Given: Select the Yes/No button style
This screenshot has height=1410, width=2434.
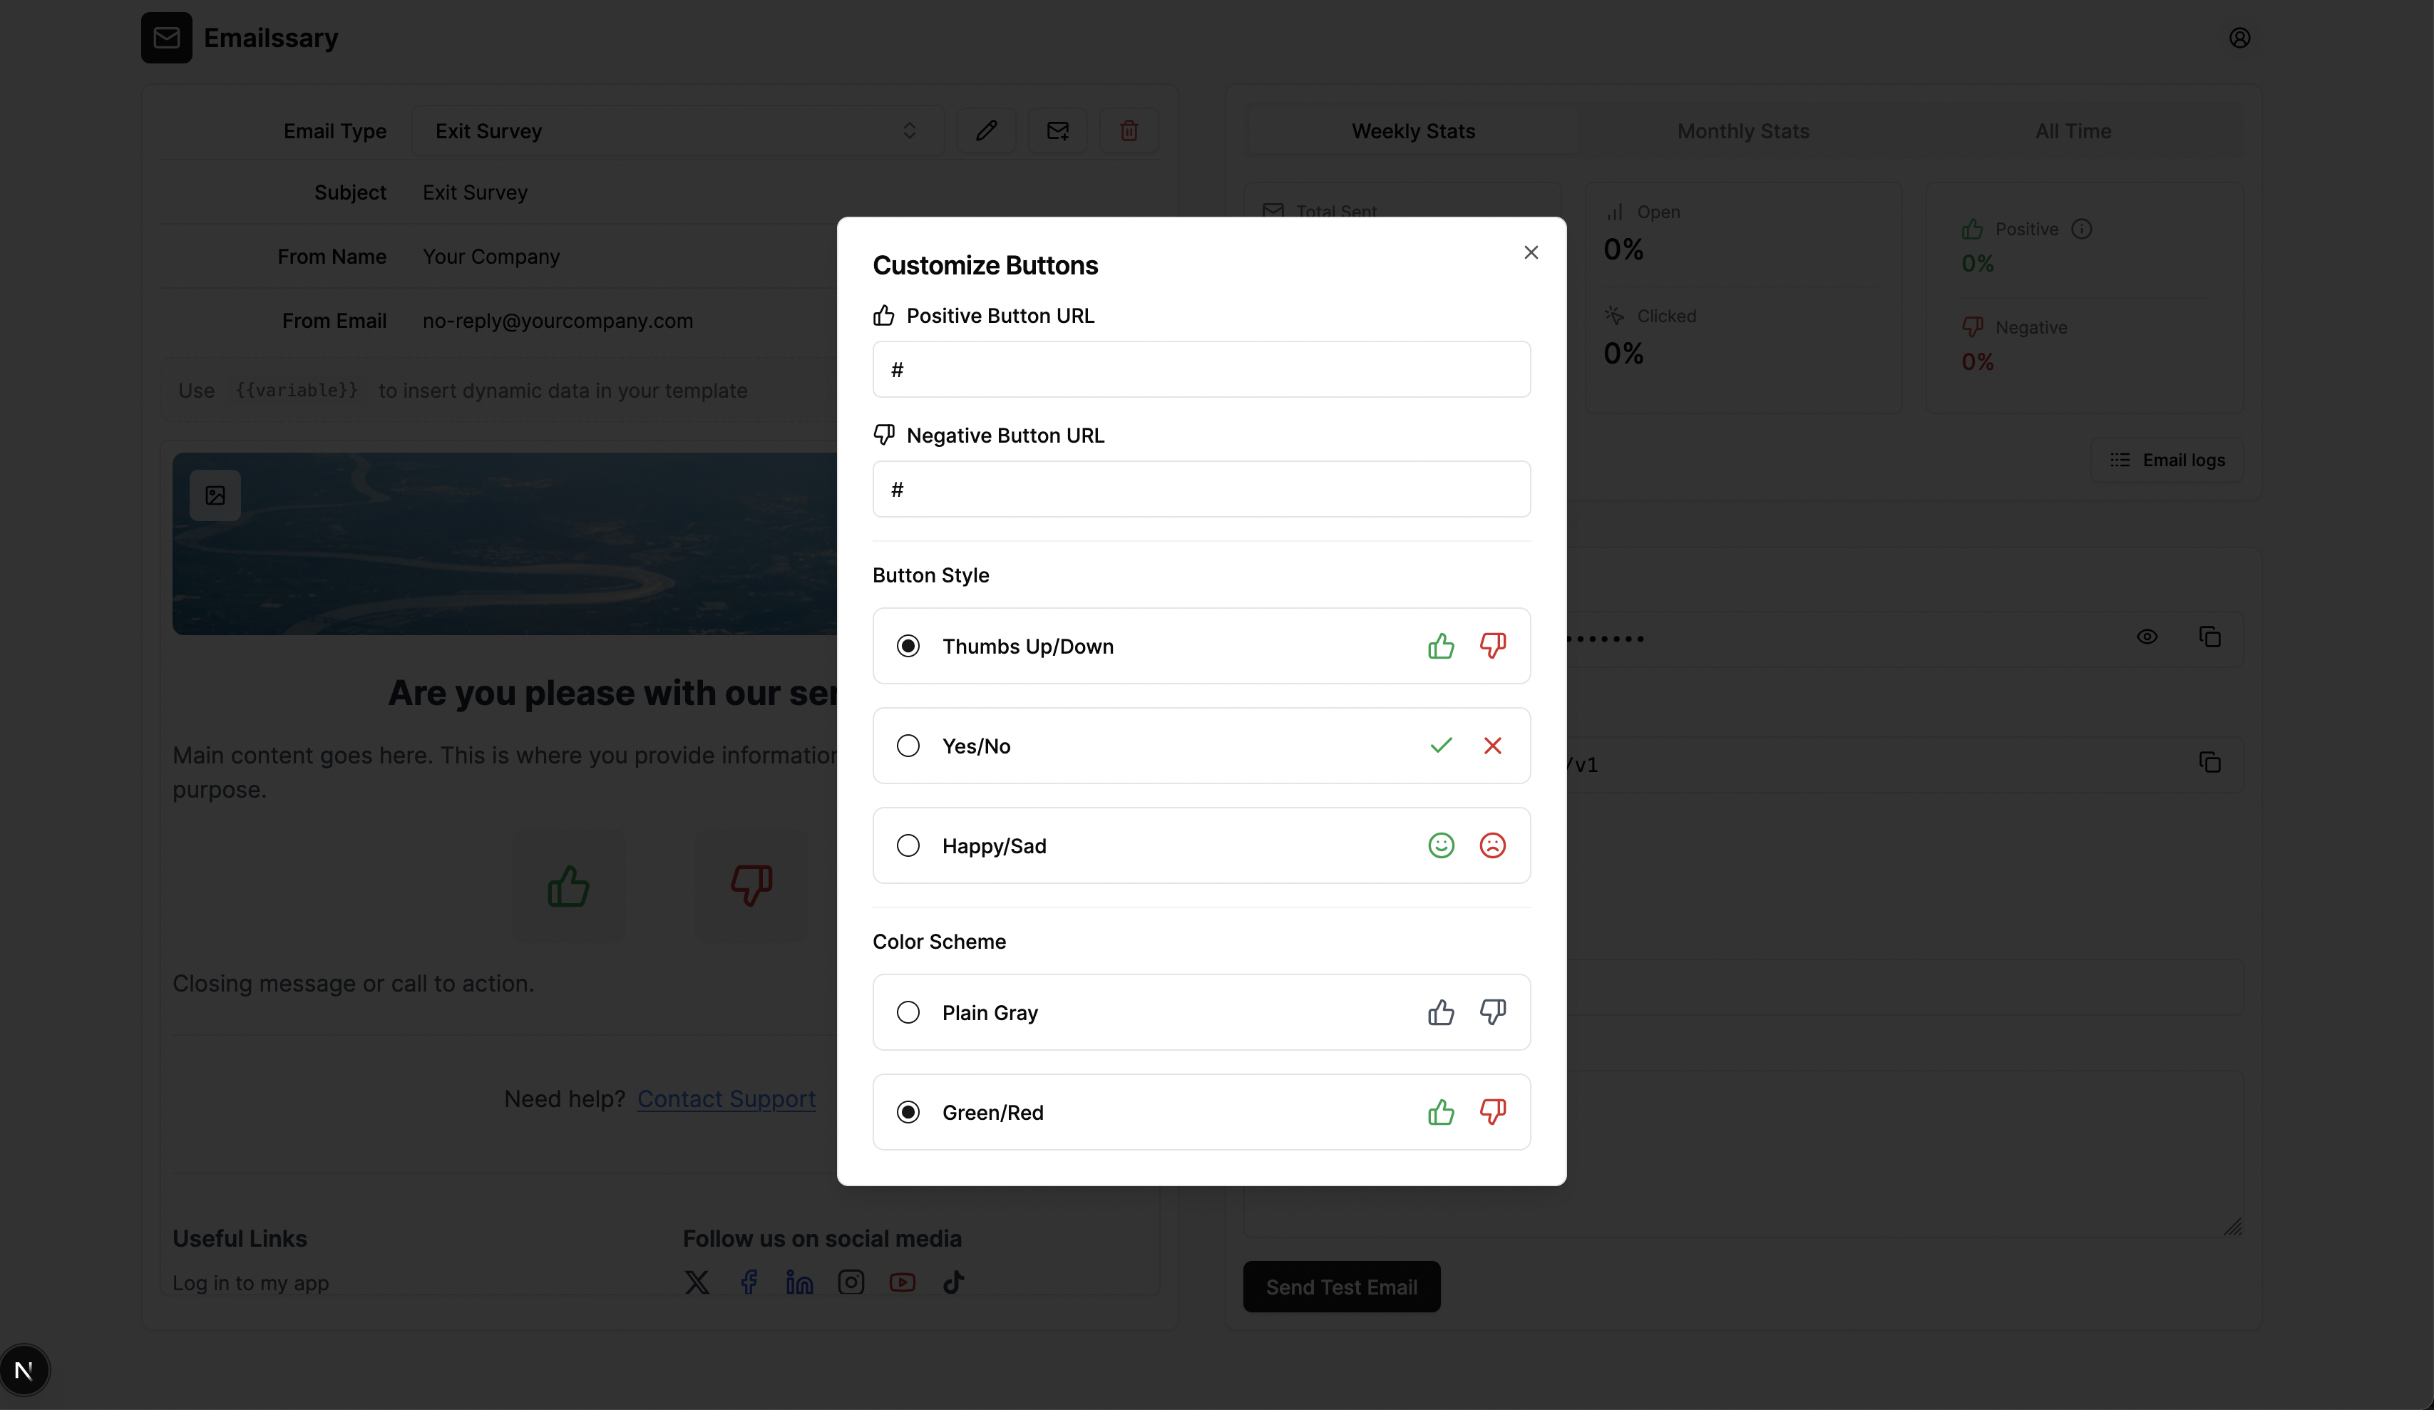Looking at the screenshot, I should 907,746.
